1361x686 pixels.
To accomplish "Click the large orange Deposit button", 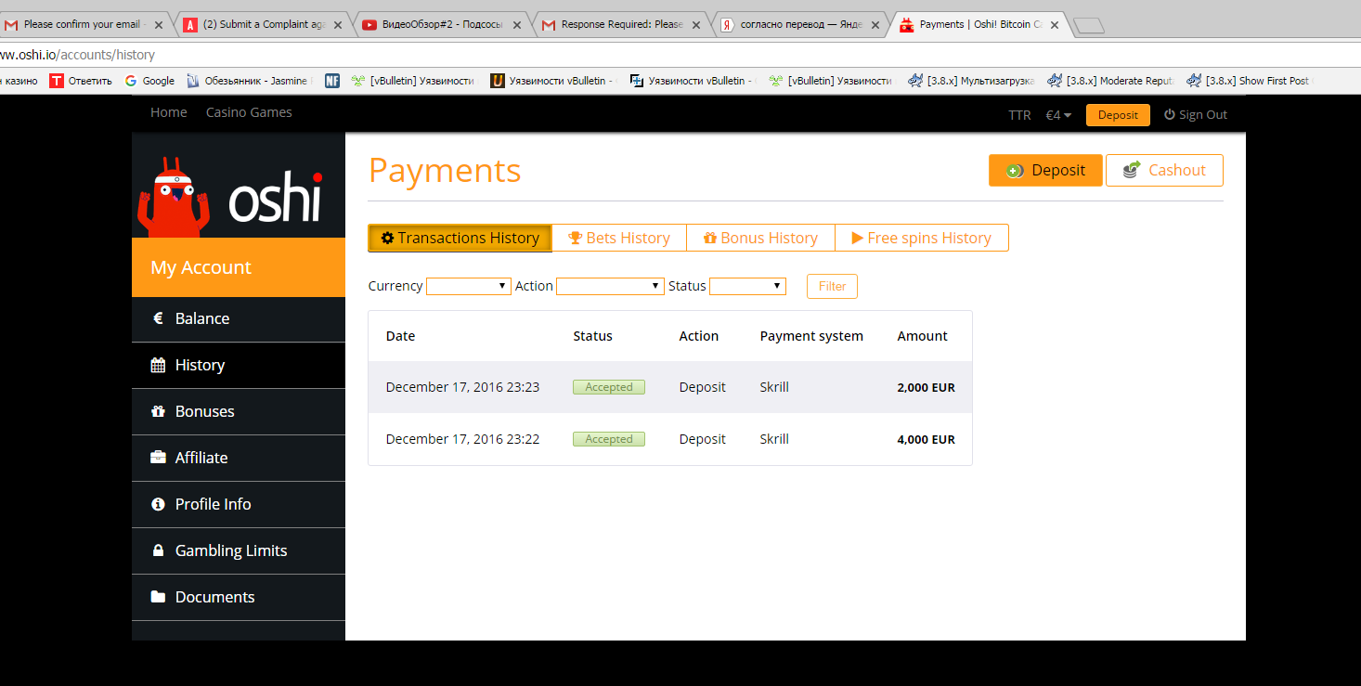I will click(x=1045, y=170).
